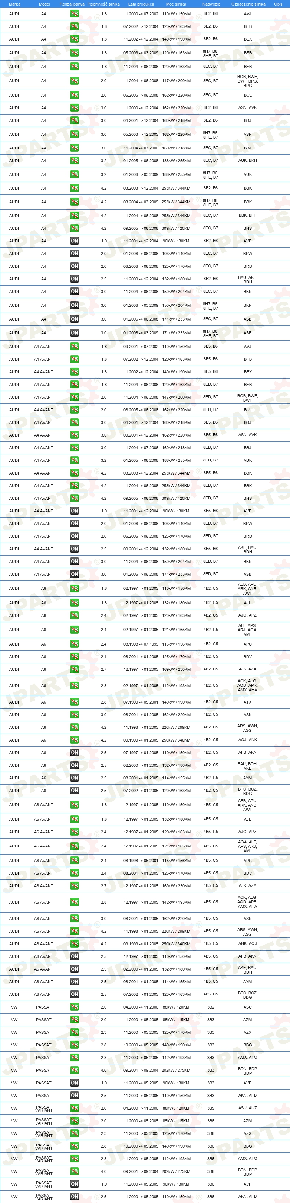Click the Moc silnika column header

point(176,4)
